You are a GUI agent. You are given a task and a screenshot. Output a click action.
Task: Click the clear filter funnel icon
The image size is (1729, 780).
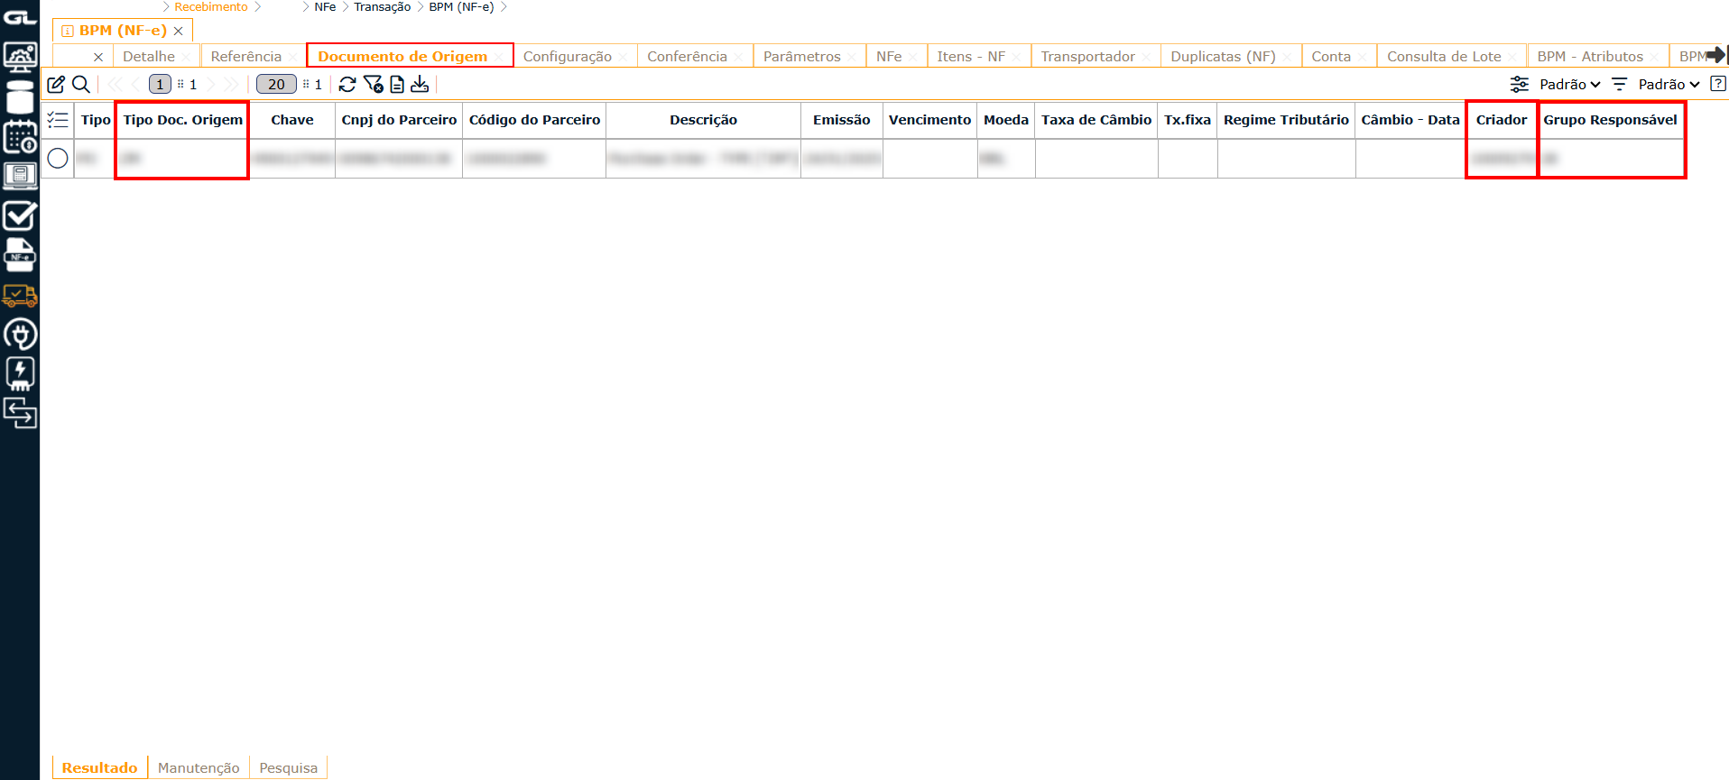coord(374,84)
